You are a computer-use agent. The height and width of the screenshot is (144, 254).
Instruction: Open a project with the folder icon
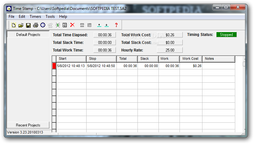pyautogui.click(x=21, y=25)
